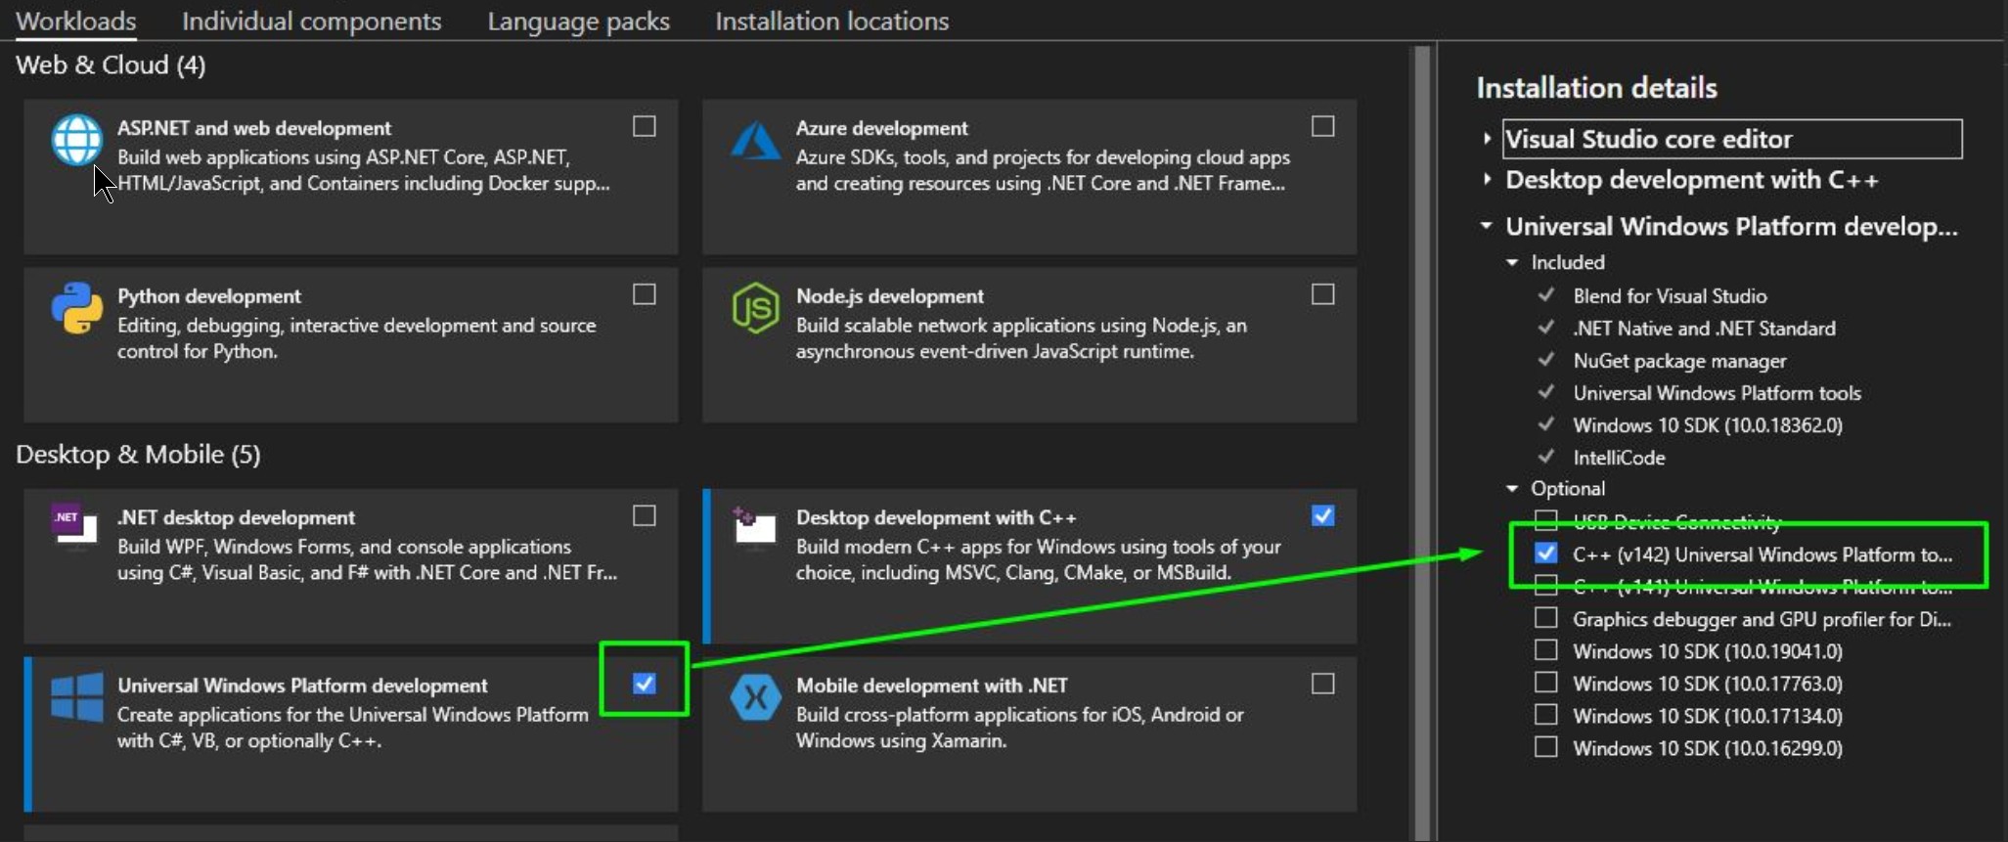Click IntelliCode included component entry
2008x842 pixels.
[1619, 457]
